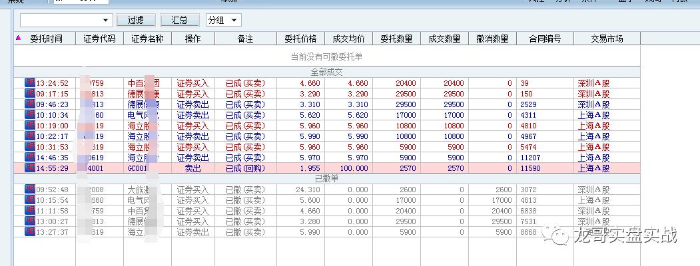Click the order icon for 10:19:00 row

click(29, 125)
